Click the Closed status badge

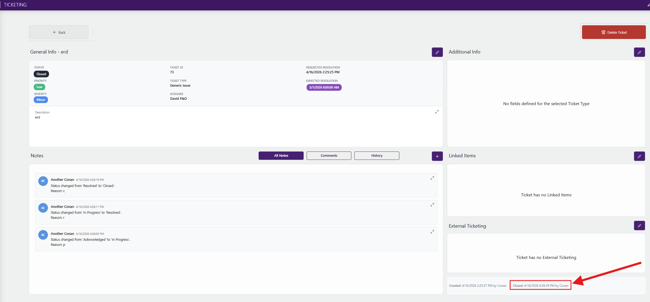tap(41, 74)
